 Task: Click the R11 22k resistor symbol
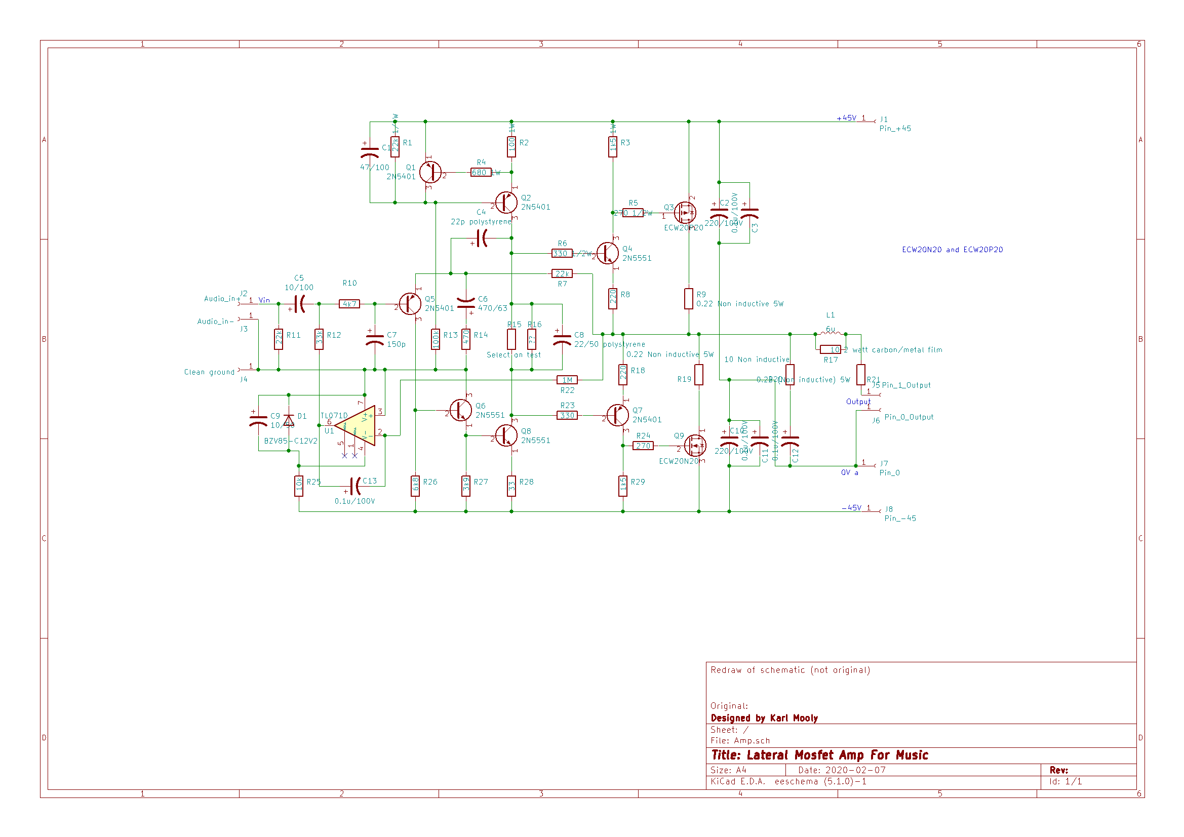279,339
